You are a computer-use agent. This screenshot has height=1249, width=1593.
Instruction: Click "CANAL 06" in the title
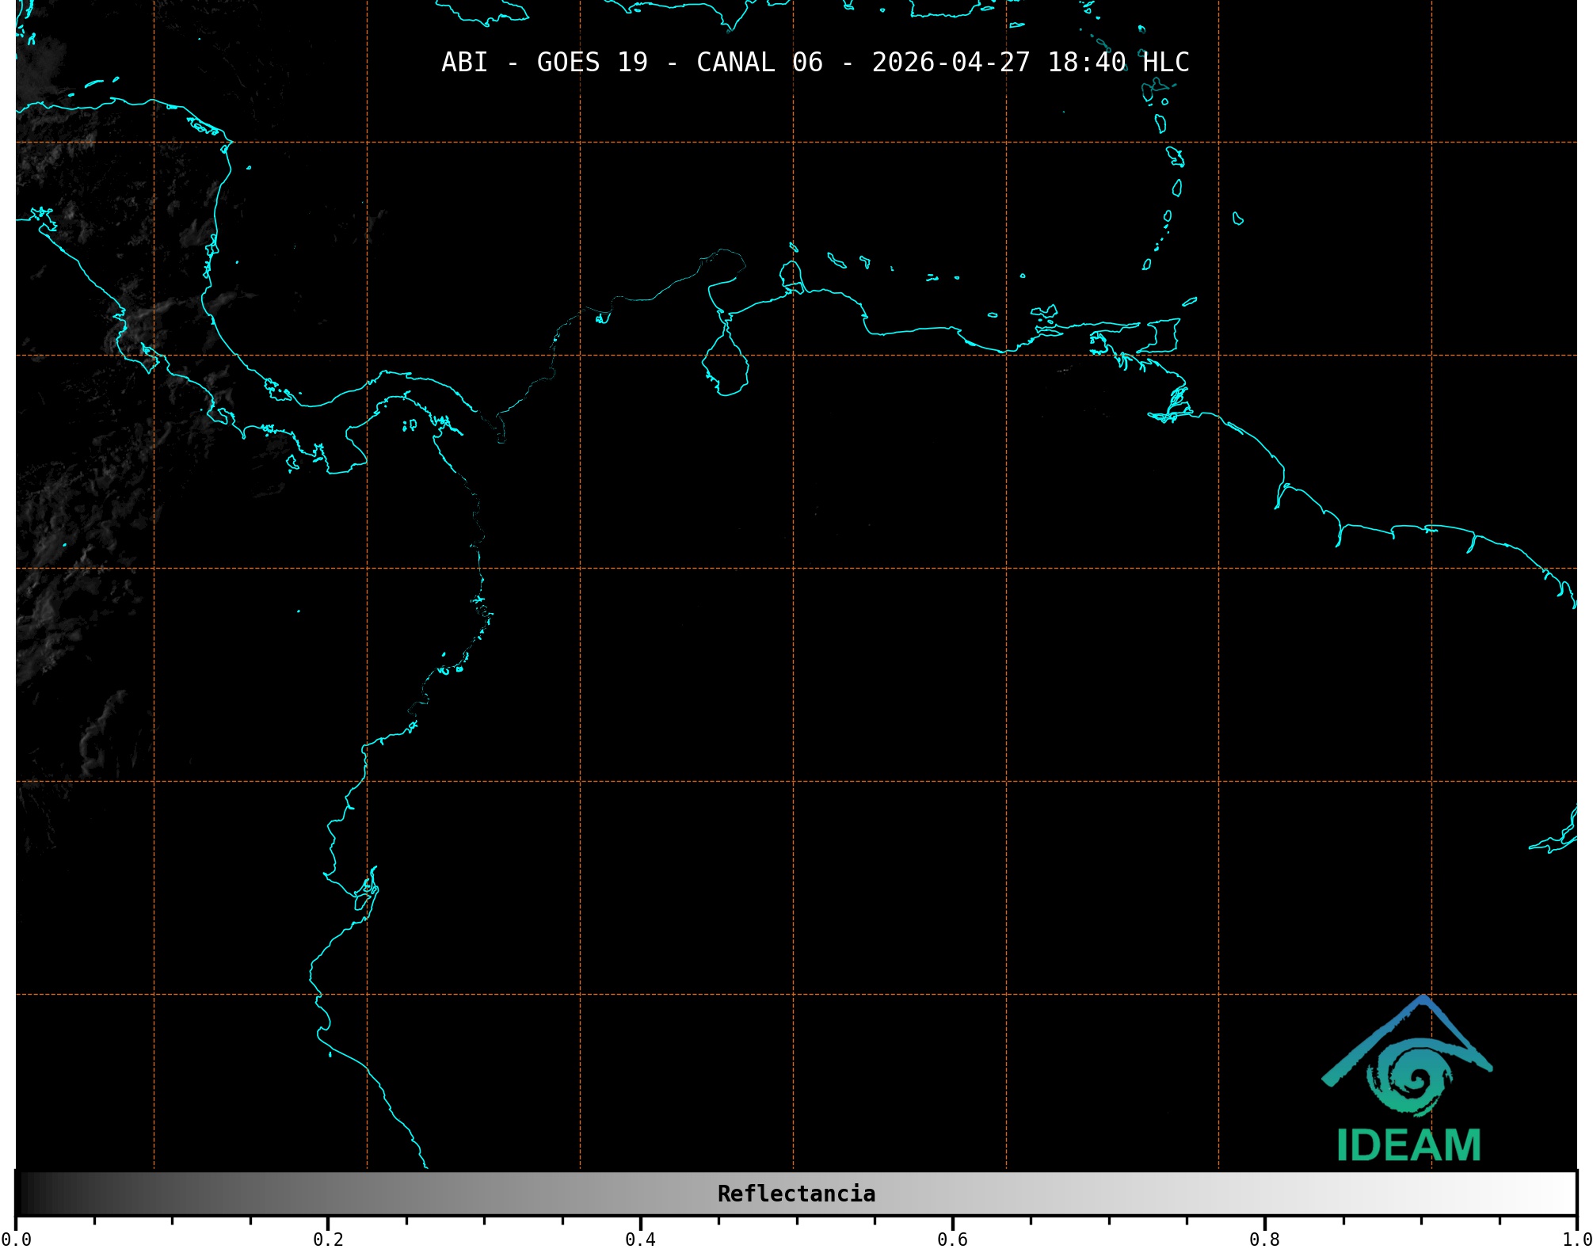tap(759, 63)
